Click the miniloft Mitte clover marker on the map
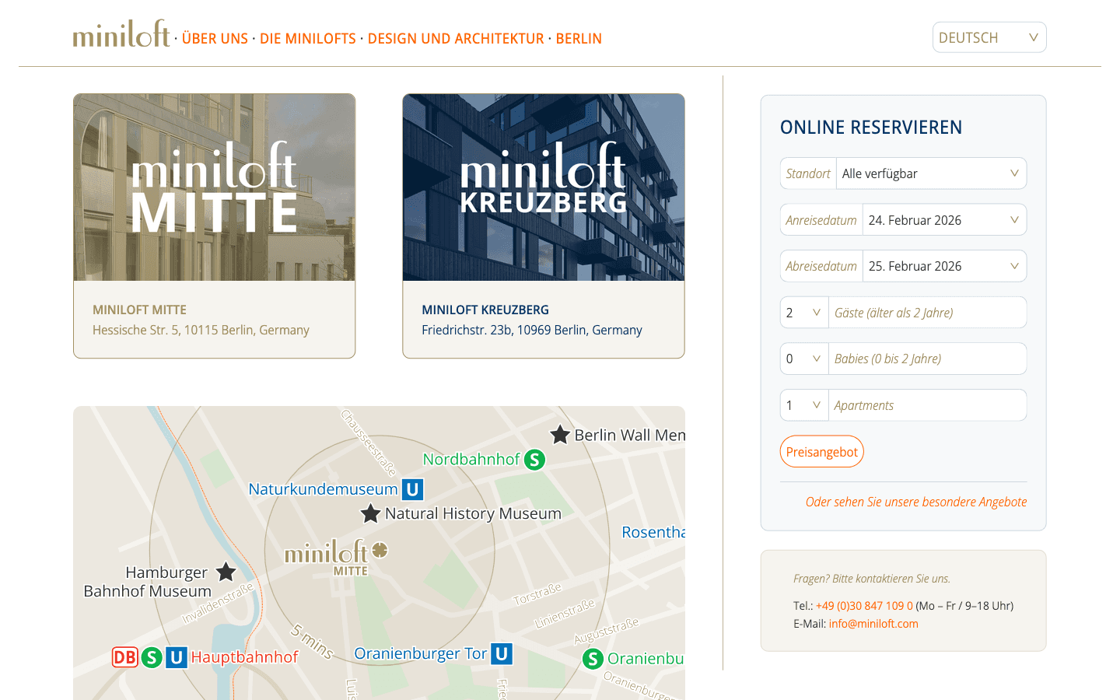1120x700 pixels. [379, 550]
